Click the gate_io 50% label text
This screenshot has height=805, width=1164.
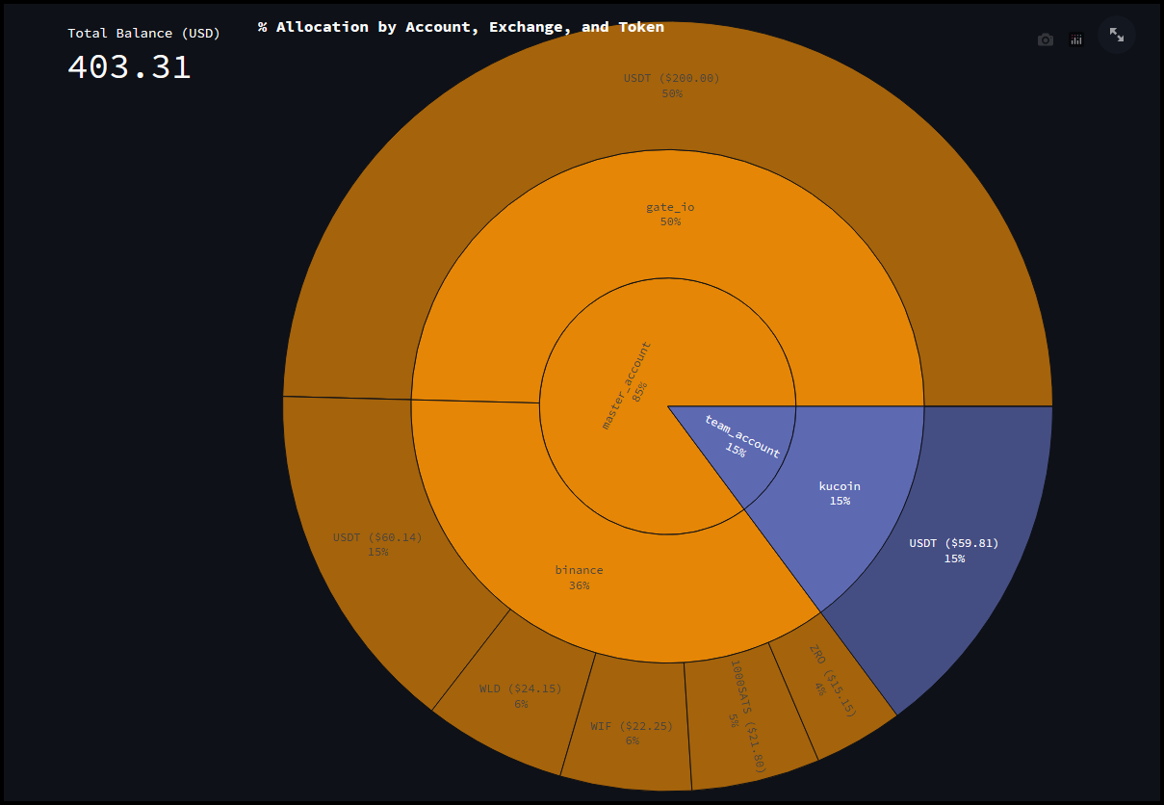670,214
